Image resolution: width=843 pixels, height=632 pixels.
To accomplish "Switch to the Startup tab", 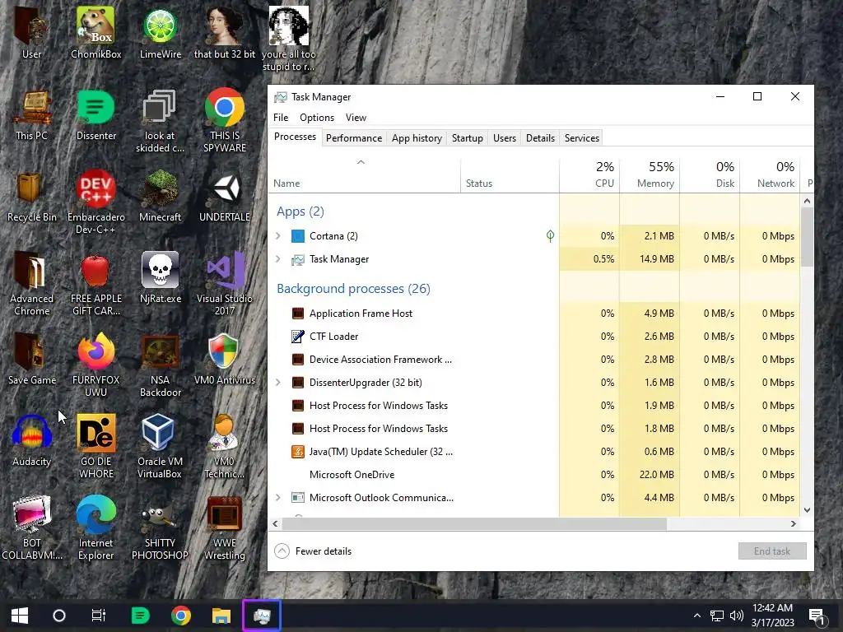I will (x=468, y=138).
